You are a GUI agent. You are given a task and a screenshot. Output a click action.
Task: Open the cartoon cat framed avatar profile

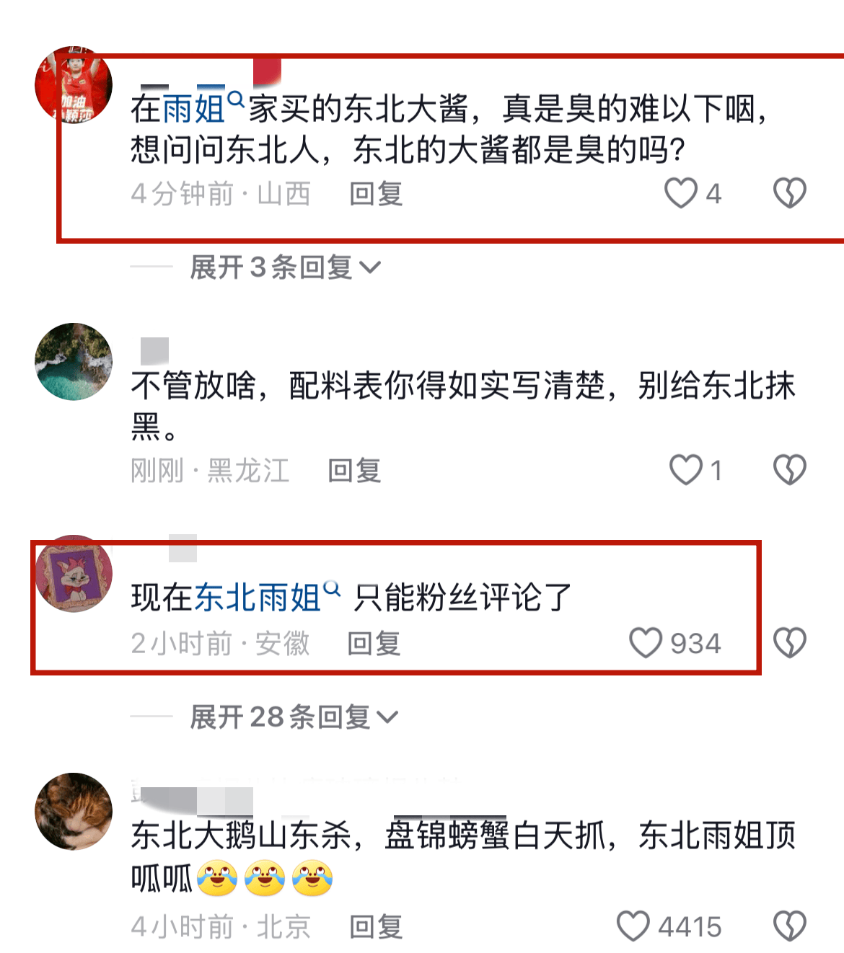(x=74, y=574)
